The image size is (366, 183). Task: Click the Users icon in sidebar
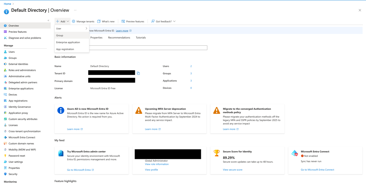pyautogui.click(x=5, y=52)
